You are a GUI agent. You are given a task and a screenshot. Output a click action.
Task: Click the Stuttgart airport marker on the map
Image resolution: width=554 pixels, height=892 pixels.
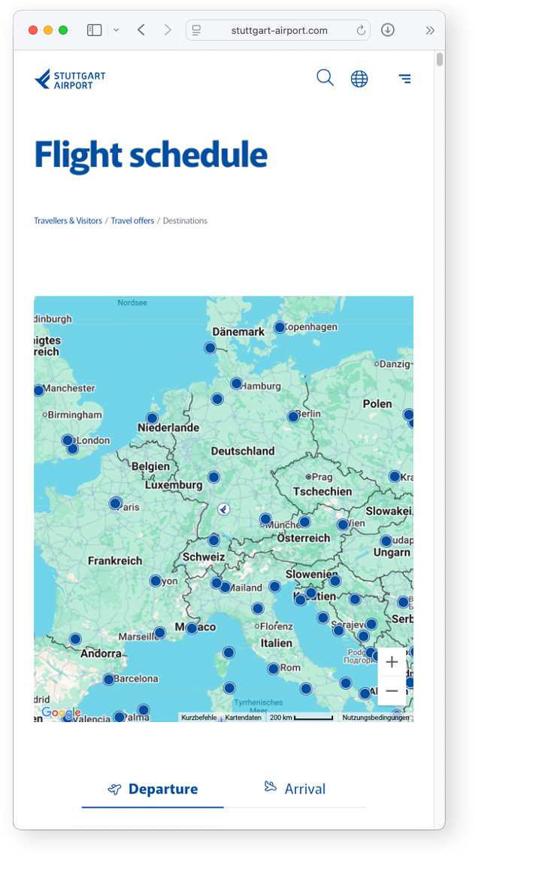pyautogui.click(x=223, y=509)
